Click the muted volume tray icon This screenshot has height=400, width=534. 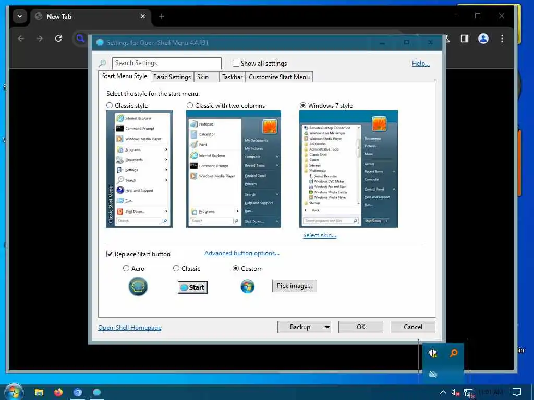point(455,393)
